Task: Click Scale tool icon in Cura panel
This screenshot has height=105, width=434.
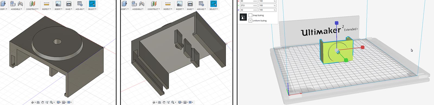Action: [x=243, y=17]
